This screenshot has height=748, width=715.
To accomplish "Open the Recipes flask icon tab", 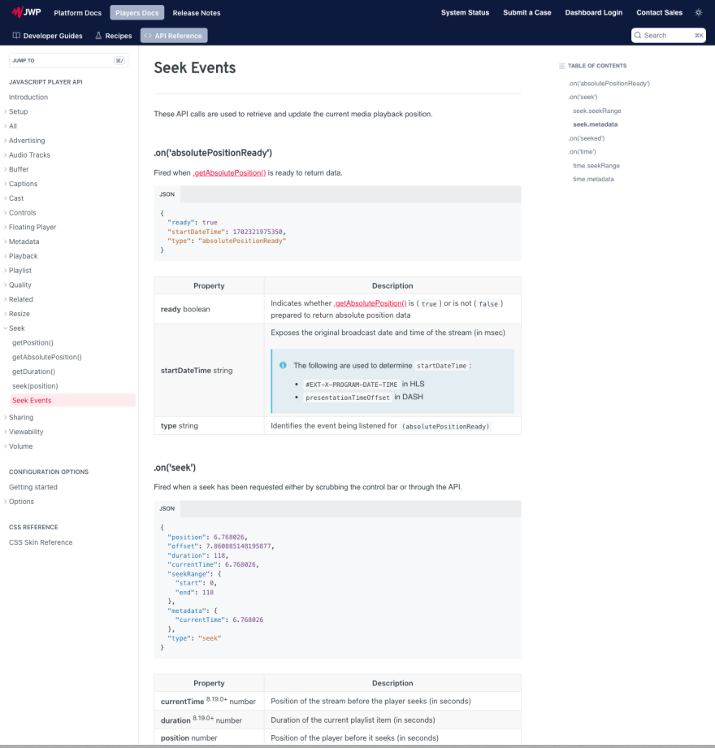I will pyautogui.click(x=99, y=36).
